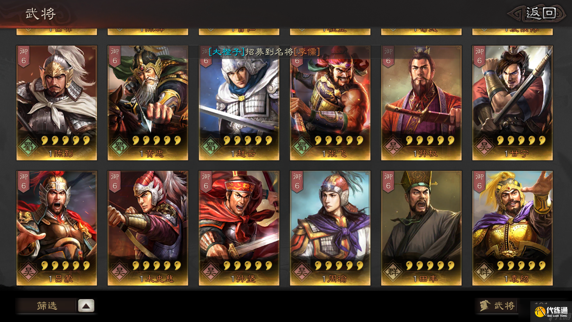Open the 太史慈 general card
Screen dimensions: 572x322
tap(148, 228)
